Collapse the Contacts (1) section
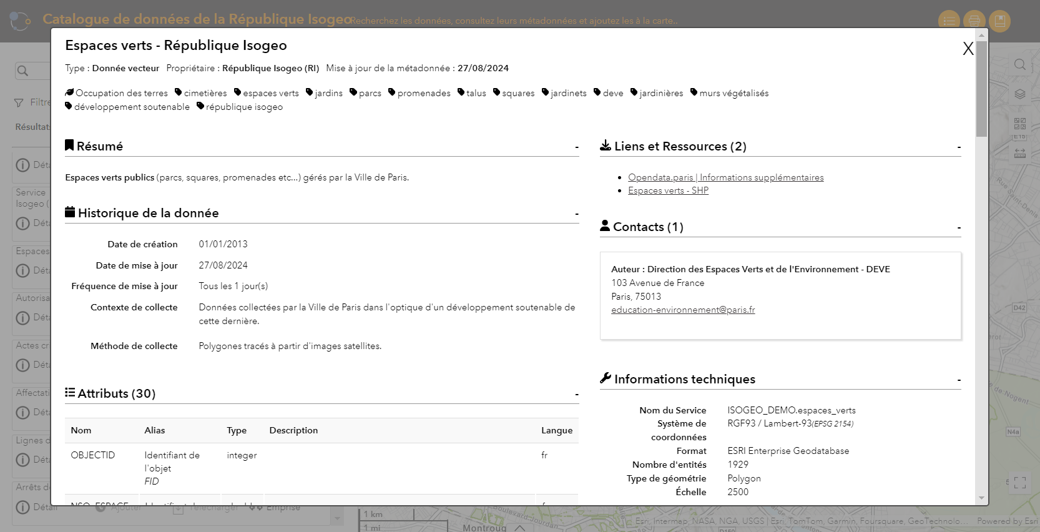1040x532 pixels. coord(959,228)
